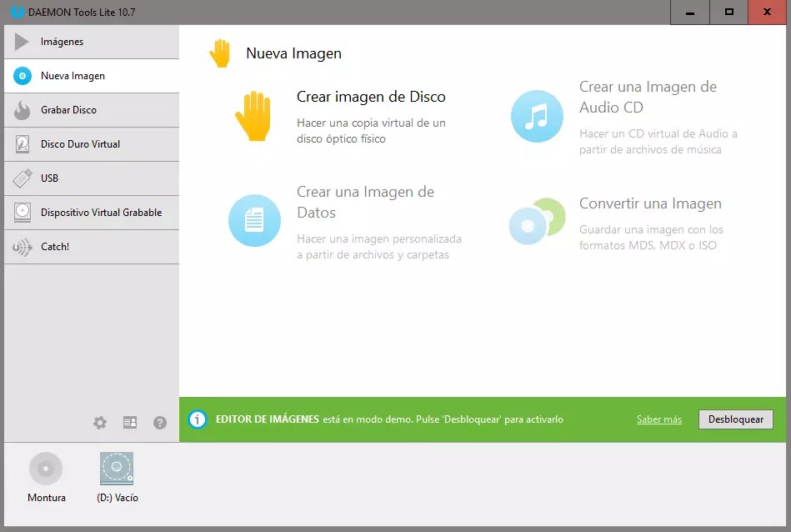Choose Crear imagen de Disco title
The image size is (791, 532).
pyautogui.click(x=371, y=97)
